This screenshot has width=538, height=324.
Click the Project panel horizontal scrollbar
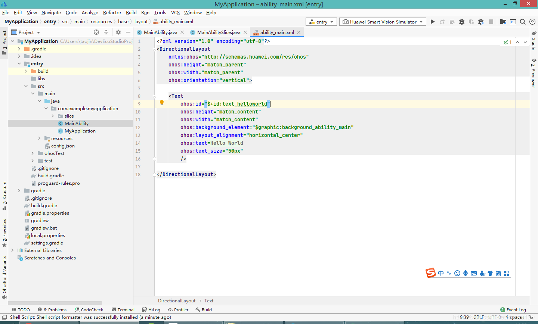55,303
